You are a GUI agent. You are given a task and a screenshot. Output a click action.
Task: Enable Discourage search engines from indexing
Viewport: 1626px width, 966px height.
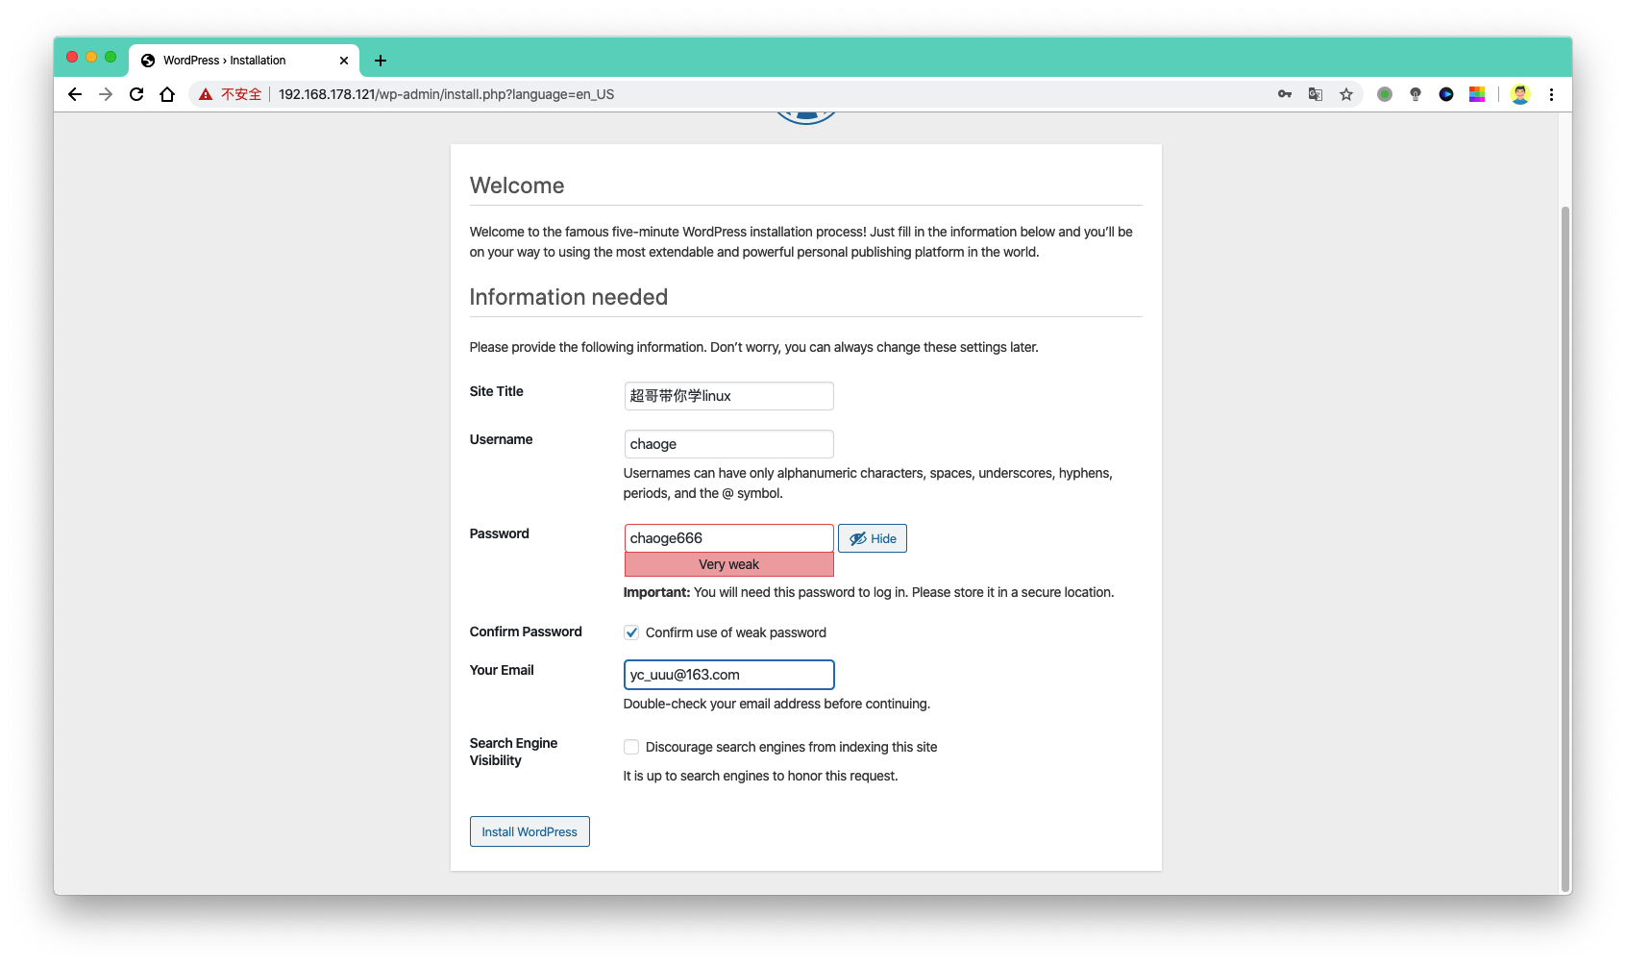coord(631,747)
